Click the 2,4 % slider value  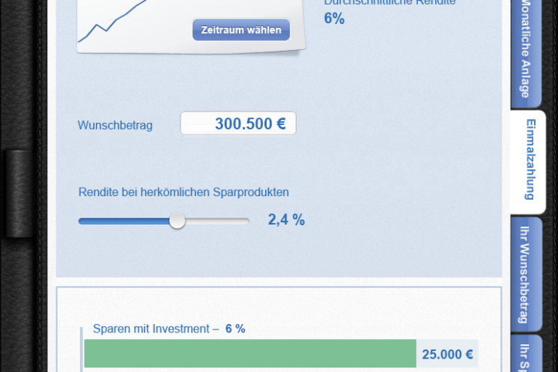[x=286, y=219]
